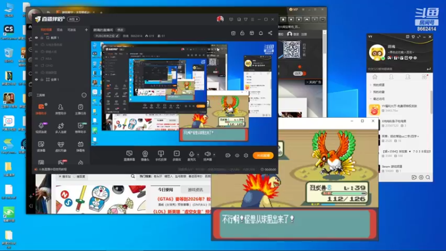Click the bell notification icon in room header
Image resolution: width=446 pixels, height=251 pixels.
pos(260,33)
